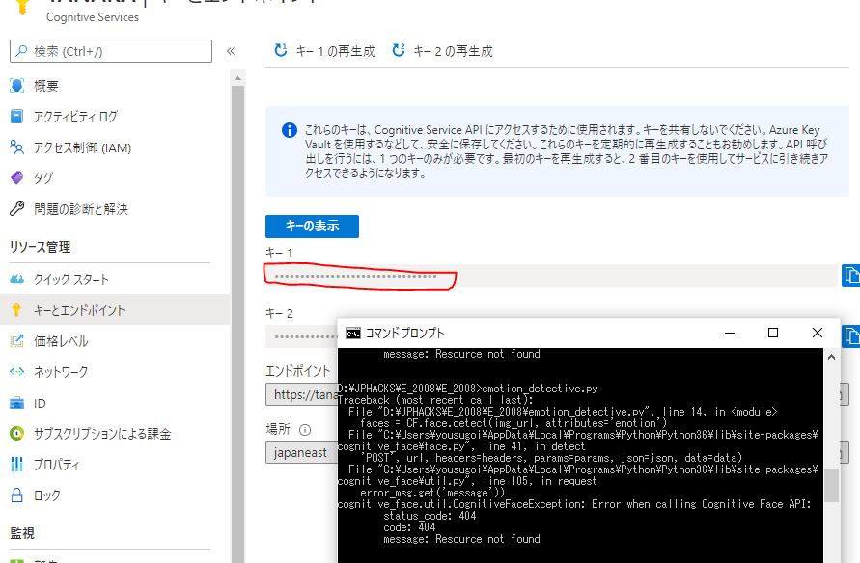Click the リソース管理 section heading

point(40,247)
